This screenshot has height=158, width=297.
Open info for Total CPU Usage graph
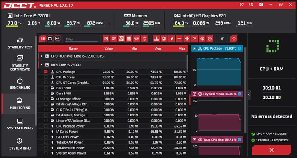(x=240, y=139)
